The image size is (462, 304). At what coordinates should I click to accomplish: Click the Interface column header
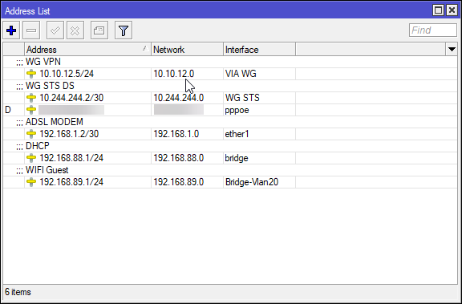[x=259, y=49]
